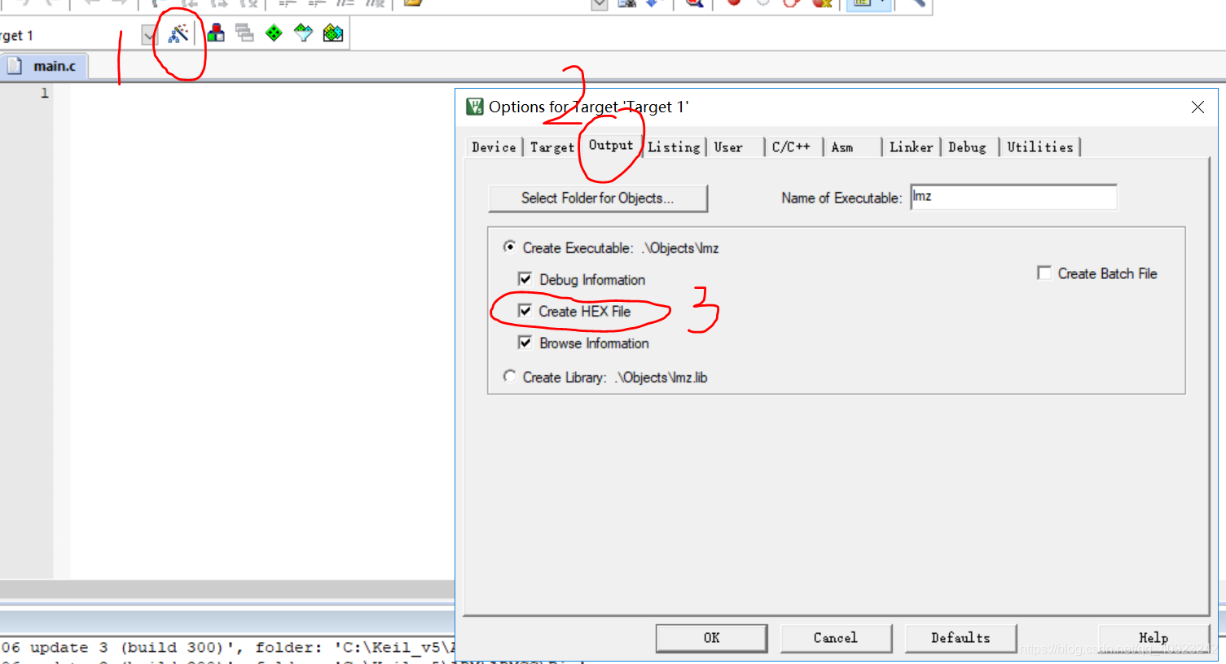Select the Output tab
The width and height of the screenshot is (1226, 664).
[x=611, y=146]
